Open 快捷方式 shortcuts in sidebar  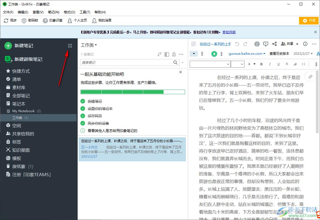point(18,71)
